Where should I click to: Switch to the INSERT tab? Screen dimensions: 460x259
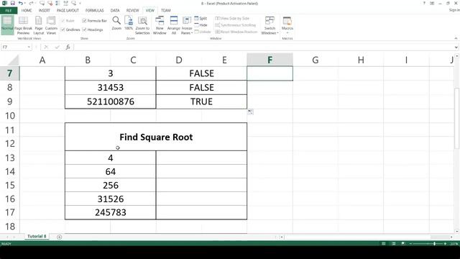click(x=45, y=10)
